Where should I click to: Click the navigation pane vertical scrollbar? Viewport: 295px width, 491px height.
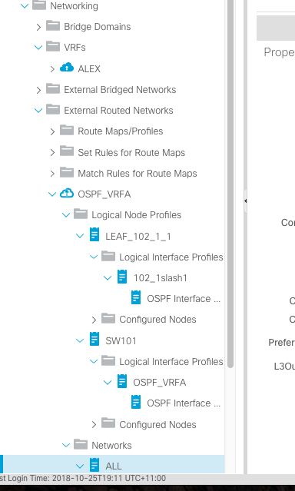tap(230, 184)
